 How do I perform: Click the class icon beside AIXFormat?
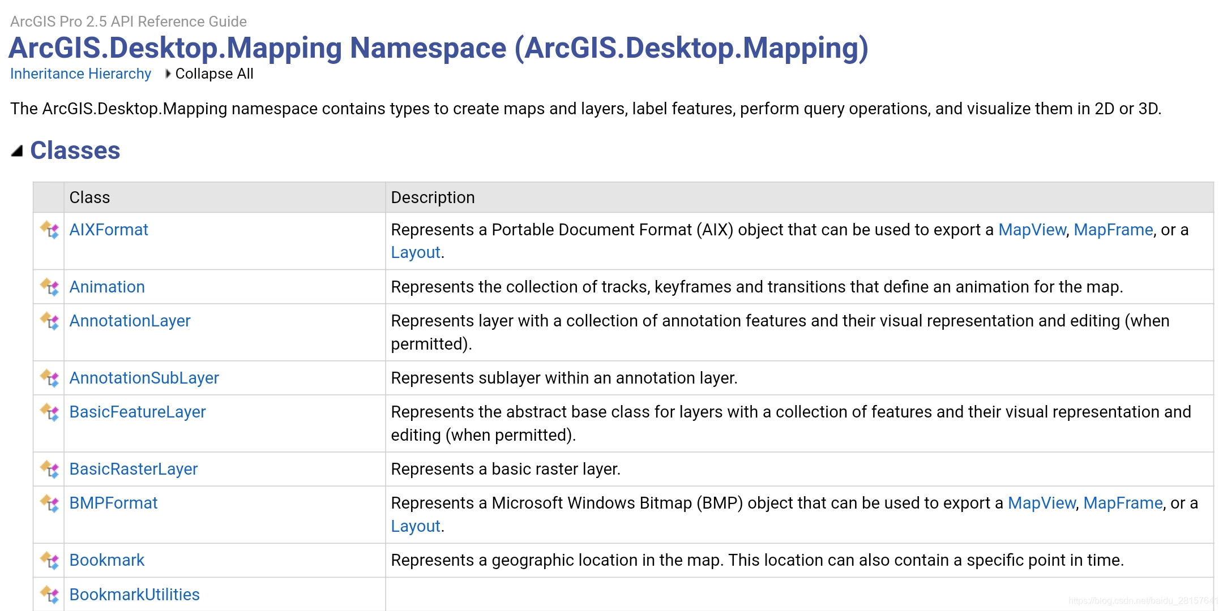[x=50, y=230]
